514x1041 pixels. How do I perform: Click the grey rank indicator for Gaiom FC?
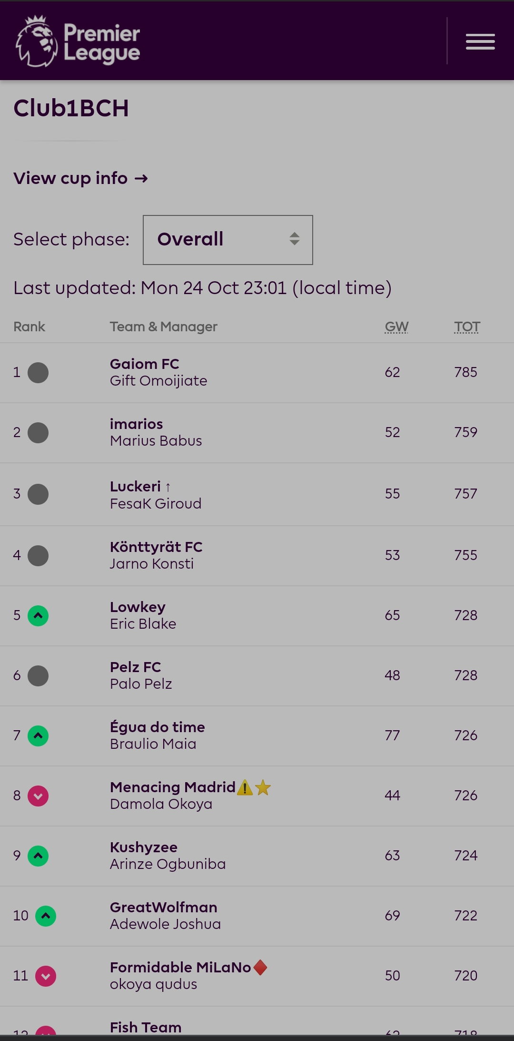tap(38, 372)
